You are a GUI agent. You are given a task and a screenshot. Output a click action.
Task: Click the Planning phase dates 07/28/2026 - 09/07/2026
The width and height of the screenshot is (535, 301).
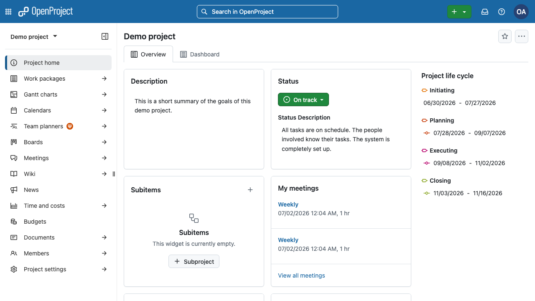click(x=469, y=133)
